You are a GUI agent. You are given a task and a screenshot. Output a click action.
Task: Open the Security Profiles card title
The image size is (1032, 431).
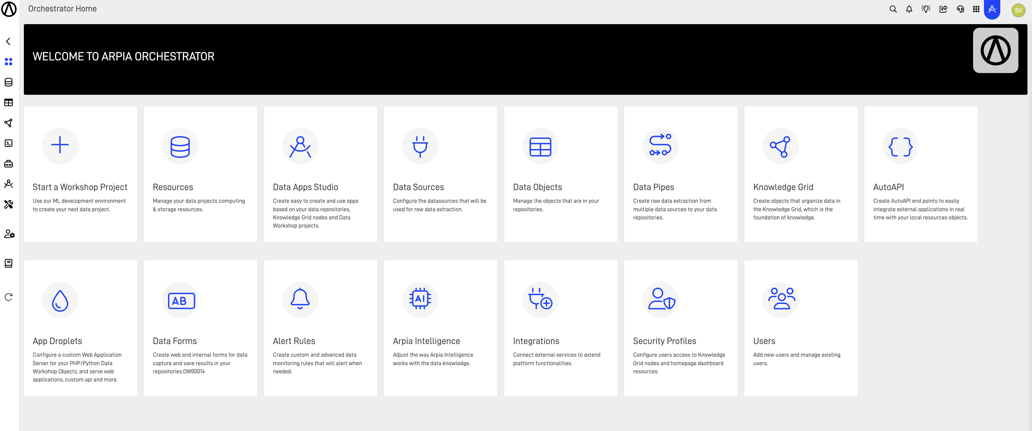[x=664, y=341]
